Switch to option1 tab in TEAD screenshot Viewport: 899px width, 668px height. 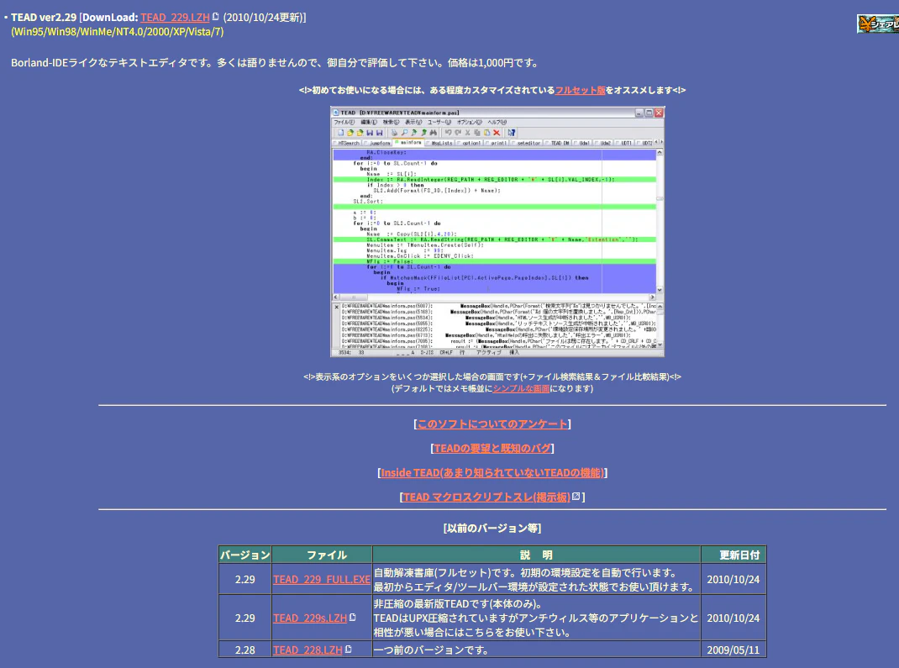pyautogui.click(x=470, y=143)
